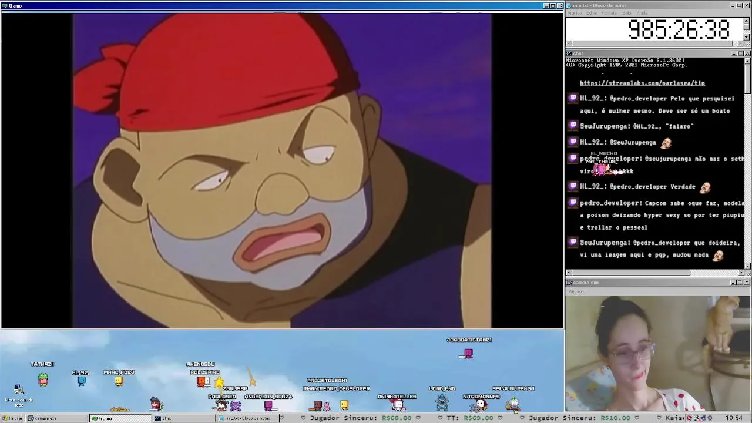The image size is (752, 423).
Task: Click the chat window scroll up arrow
Action: (x=747, y=61)
